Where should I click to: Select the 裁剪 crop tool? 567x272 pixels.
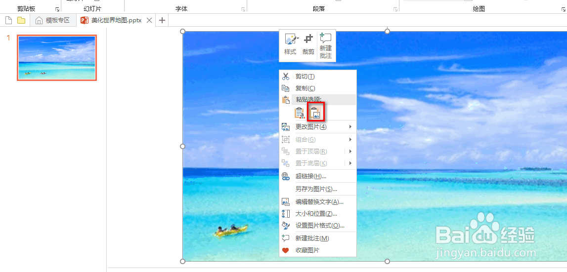pos(308,45)
